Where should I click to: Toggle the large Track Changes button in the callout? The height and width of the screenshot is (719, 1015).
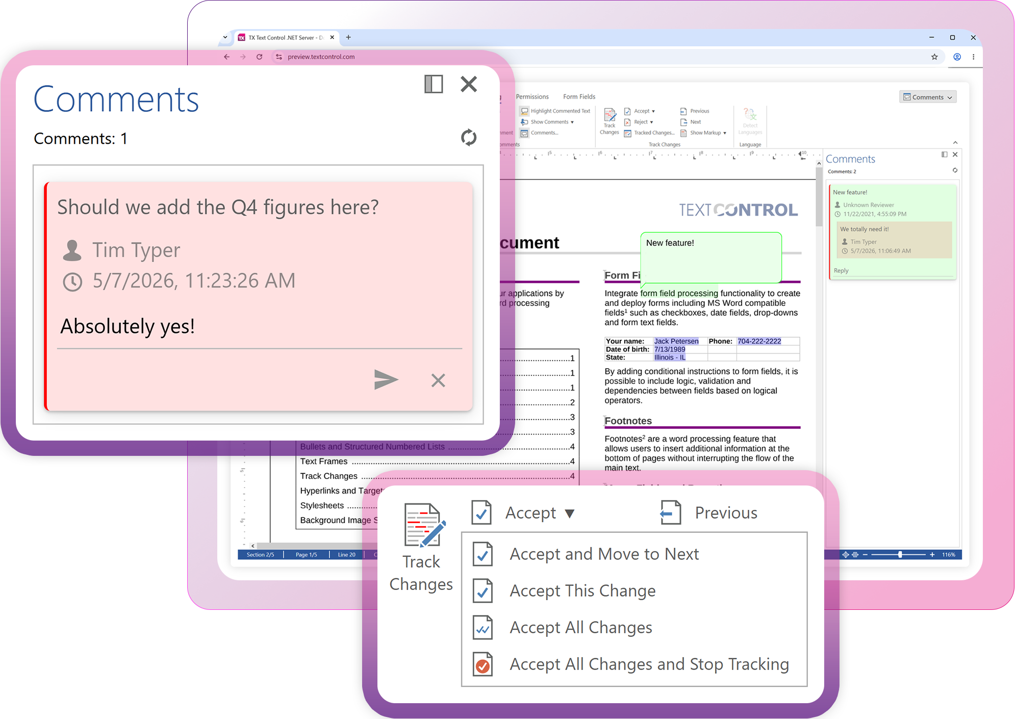point(421,548)
